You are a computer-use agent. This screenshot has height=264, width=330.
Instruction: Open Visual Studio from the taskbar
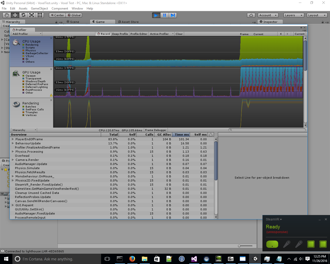(x=194, y=259)
